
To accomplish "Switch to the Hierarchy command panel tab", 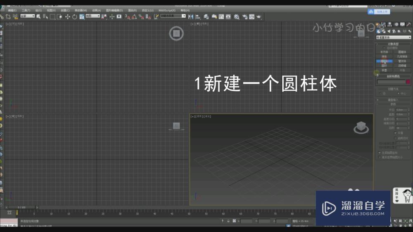I will click(x=390, y=24).
